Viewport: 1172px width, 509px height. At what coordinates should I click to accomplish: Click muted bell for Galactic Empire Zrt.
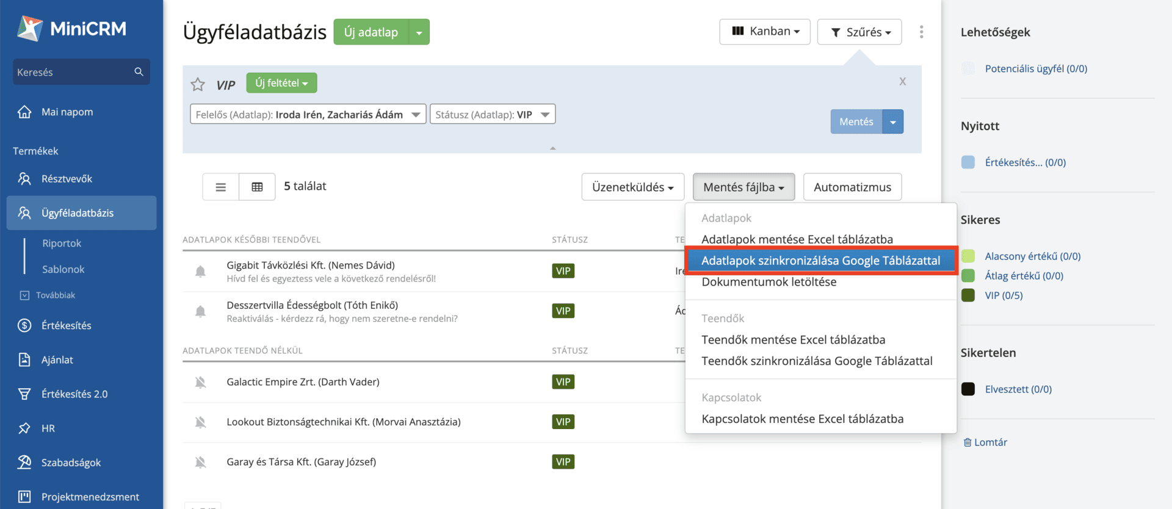200,382
